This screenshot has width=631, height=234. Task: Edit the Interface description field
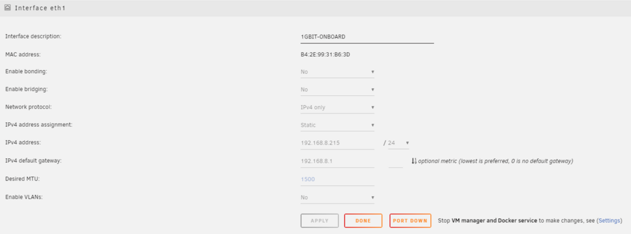pos(367,37)
